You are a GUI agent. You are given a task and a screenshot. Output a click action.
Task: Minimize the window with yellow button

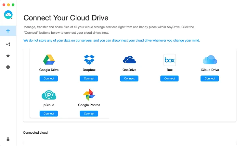(x=8, y=5)
